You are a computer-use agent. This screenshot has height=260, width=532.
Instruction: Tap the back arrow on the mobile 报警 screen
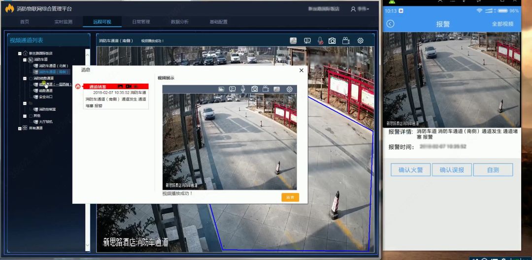coord(390,24)
